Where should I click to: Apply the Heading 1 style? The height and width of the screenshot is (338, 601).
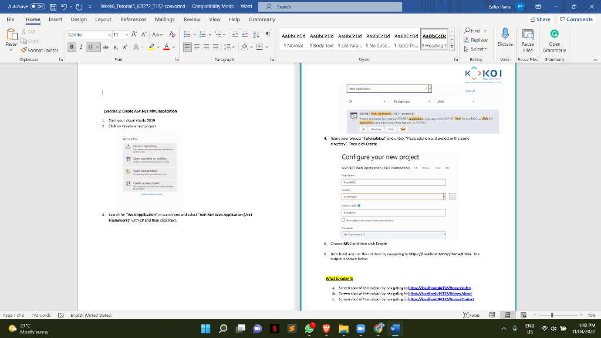(x=434, y=40)
